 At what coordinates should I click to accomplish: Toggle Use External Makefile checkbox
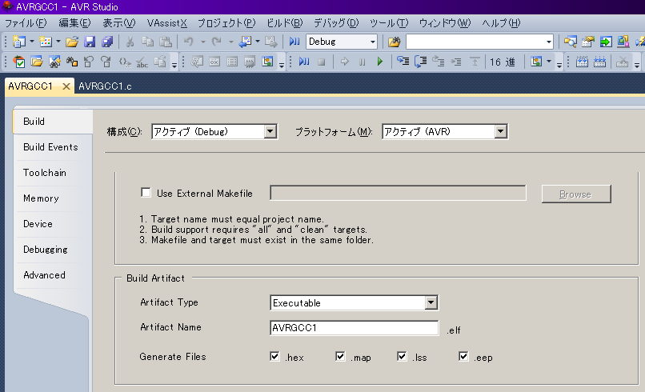146,193
